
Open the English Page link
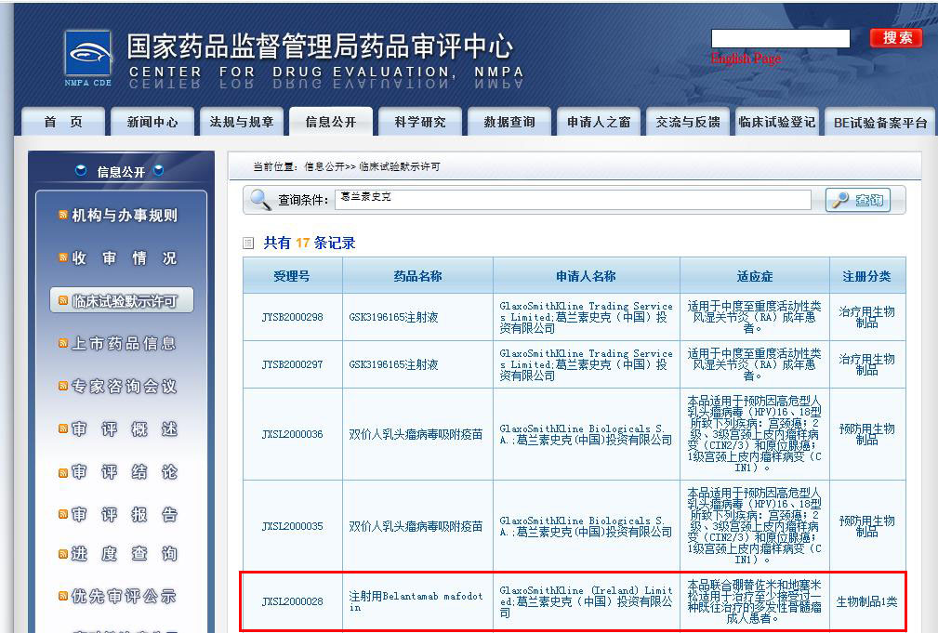[x=746, y=59]
